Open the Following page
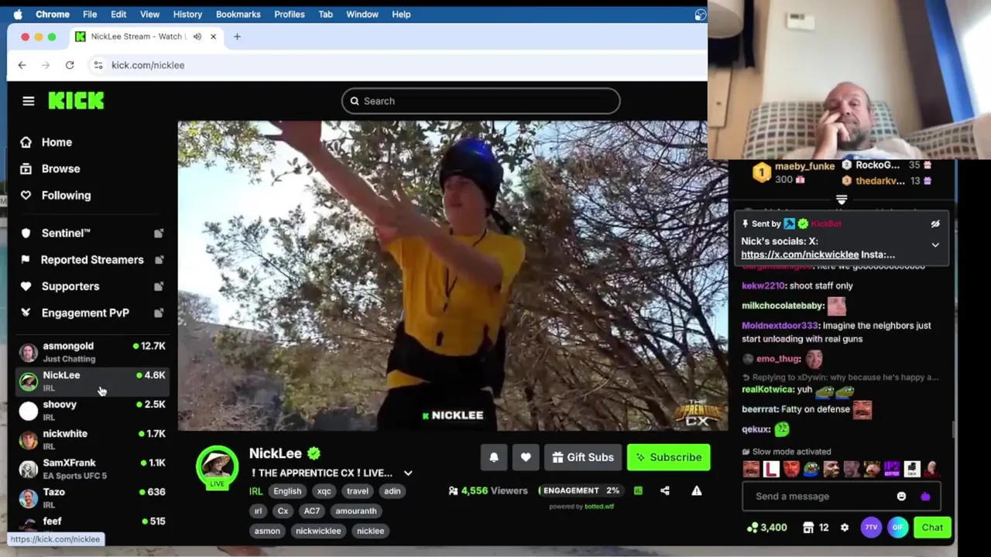Viewport: 991px width, 557px height. pos(66,196)
